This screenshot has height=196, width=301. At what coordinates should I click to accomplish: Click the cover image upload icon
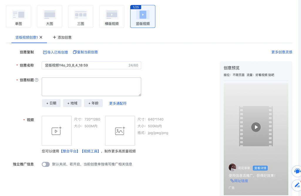120,131
